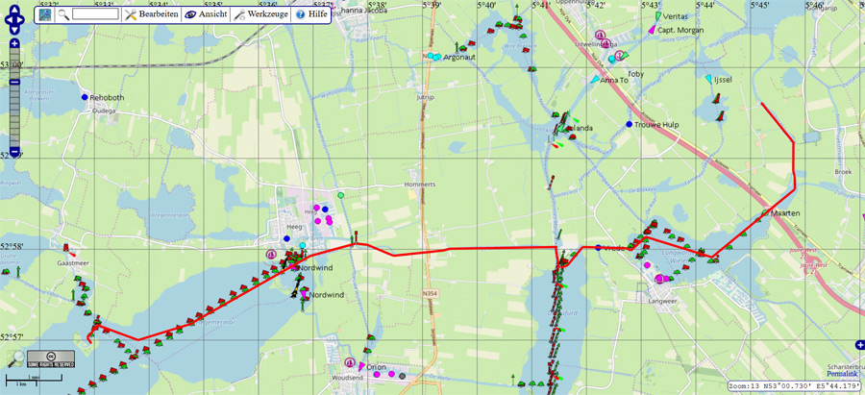Click the map layer icon in toolbar

tap(46, 15)
